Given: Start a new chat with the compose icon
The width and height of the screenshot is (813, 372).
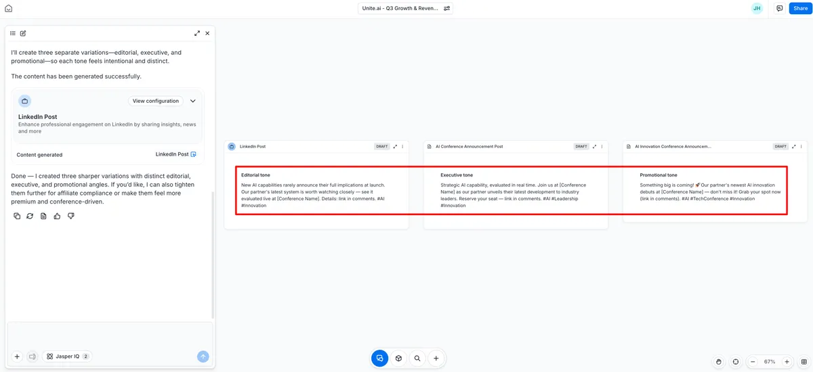Looking at the screenshot, I should pos(23,33).
